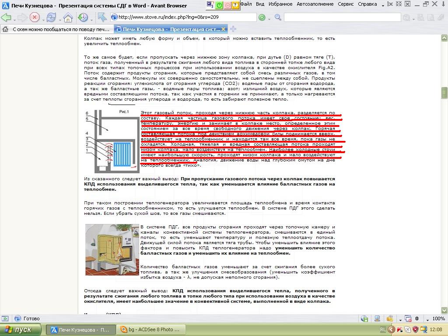Screen dimensions: 448x336
Task: Toggle the sidebar icon left of Готово
Action: point(5,318)
